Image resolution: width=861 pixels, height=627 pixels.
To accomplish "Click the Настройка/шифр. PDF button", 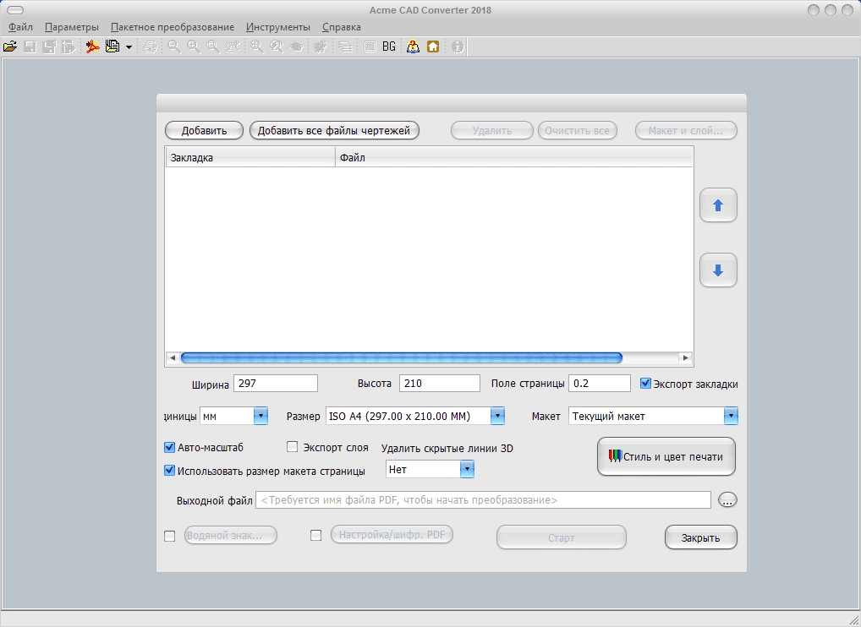I will point(392,534).
